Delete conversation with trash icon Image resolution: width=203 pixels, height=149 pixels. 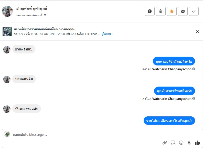pos(161,11)
